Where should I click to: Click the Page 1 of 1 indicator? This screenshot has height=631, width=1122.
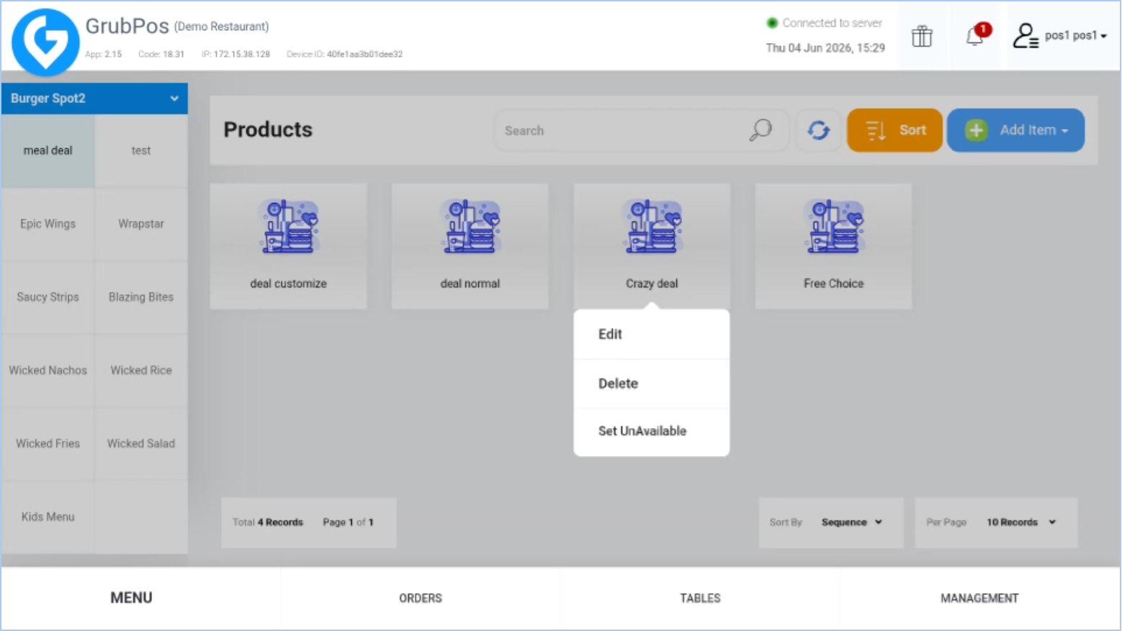click(x=348, y=522)
